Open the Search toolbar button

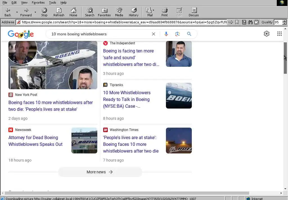(90, 12)
